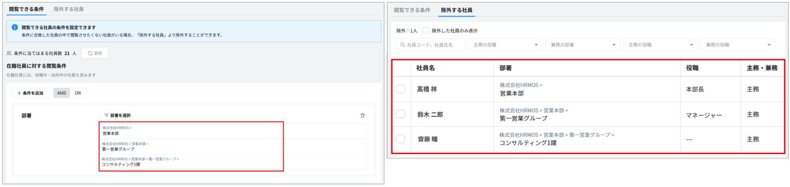Open the 主務の部署 dropdown

[x=505, y=45]
